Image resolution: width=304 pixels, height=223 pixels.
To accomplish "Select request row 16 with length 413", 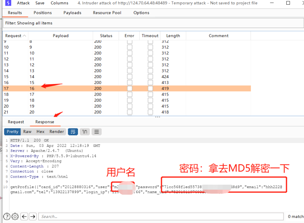I will tap(127, 83).
